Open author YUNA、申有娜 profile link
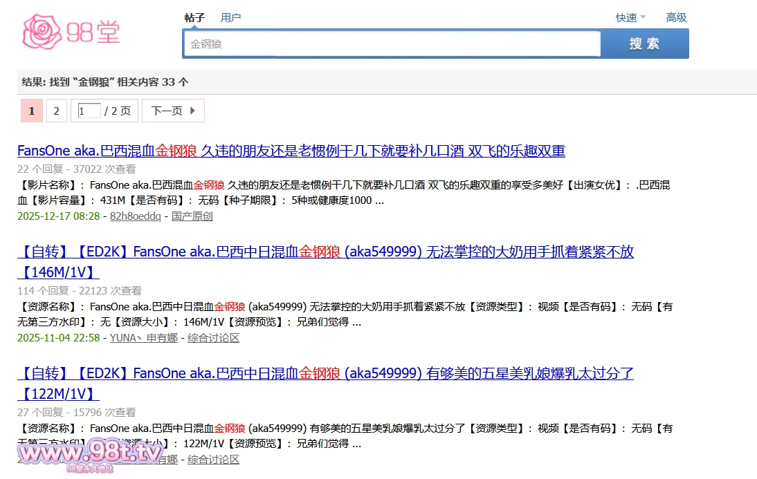This screenshot has height=479, width=757. pyautogui.click(x=144, y=338)
